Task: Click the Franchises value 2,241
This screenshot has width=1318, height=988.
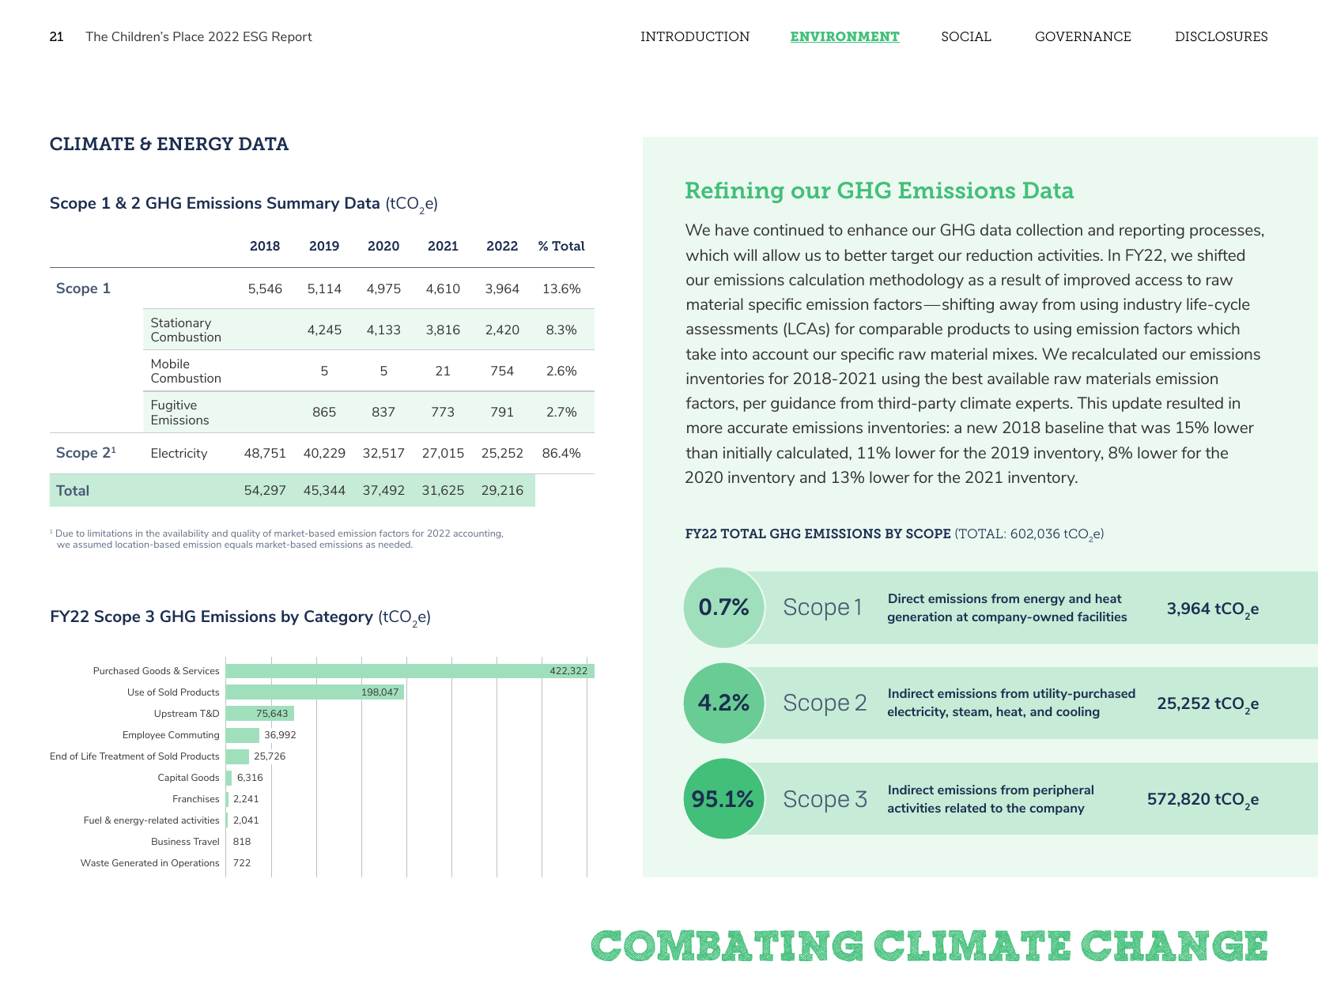Action: coord(246,799)
